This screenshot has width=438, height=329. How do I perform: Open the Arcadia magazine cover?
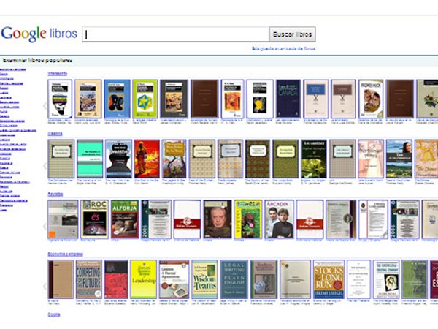click(x=279, y=219)
